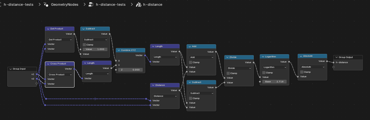Enable Clamp on the Logarithm node
The width and height of the screenshot is (370, 120).
tap(264, 73)
